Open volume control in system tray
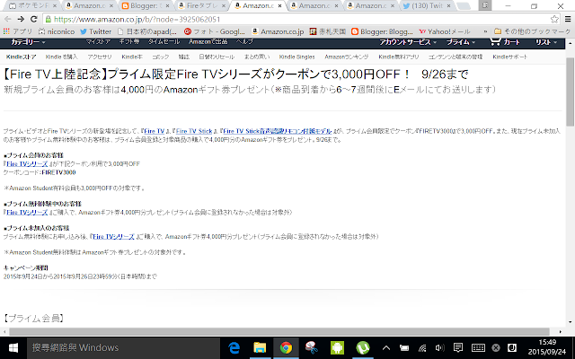Viewport: 575px width, 359px height. pos(439,348)
